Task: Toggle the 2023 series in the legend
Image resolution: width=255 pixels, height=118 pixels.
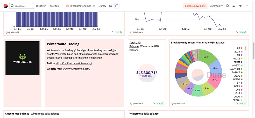Action: (x=238, y=51)
